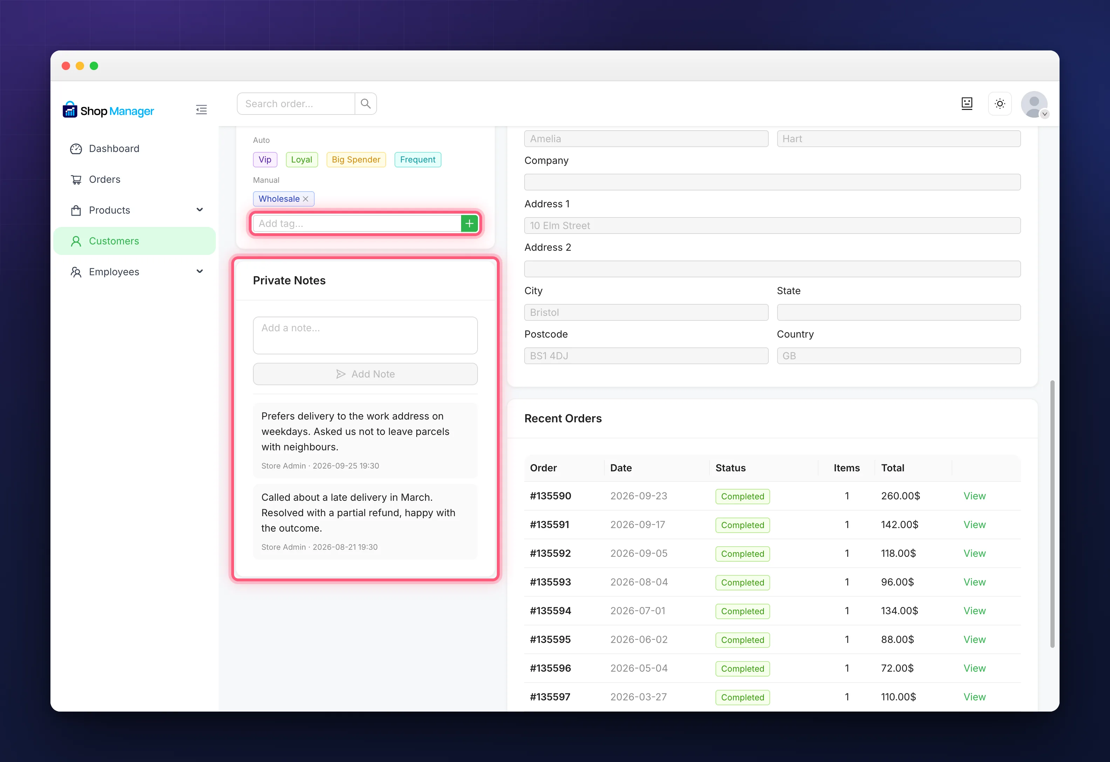The image size is (1110, 762).
Task: Click the Frequent tag
Action: [x=417, y=159]
